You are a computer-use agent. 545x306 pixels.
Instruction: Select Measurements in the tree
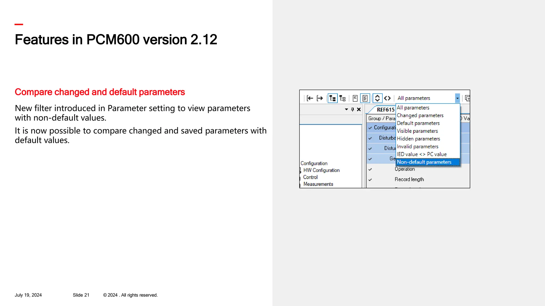[318, 184]
